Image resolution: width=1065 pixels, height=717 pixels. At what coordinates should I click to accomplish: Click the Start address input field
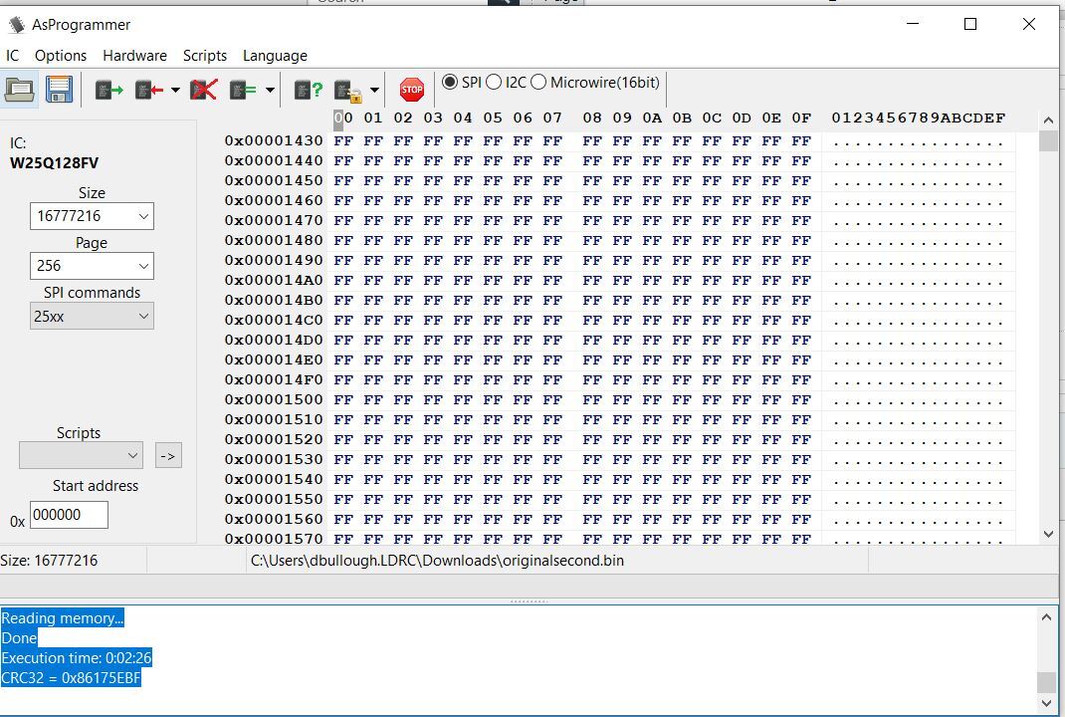(69, 515)
